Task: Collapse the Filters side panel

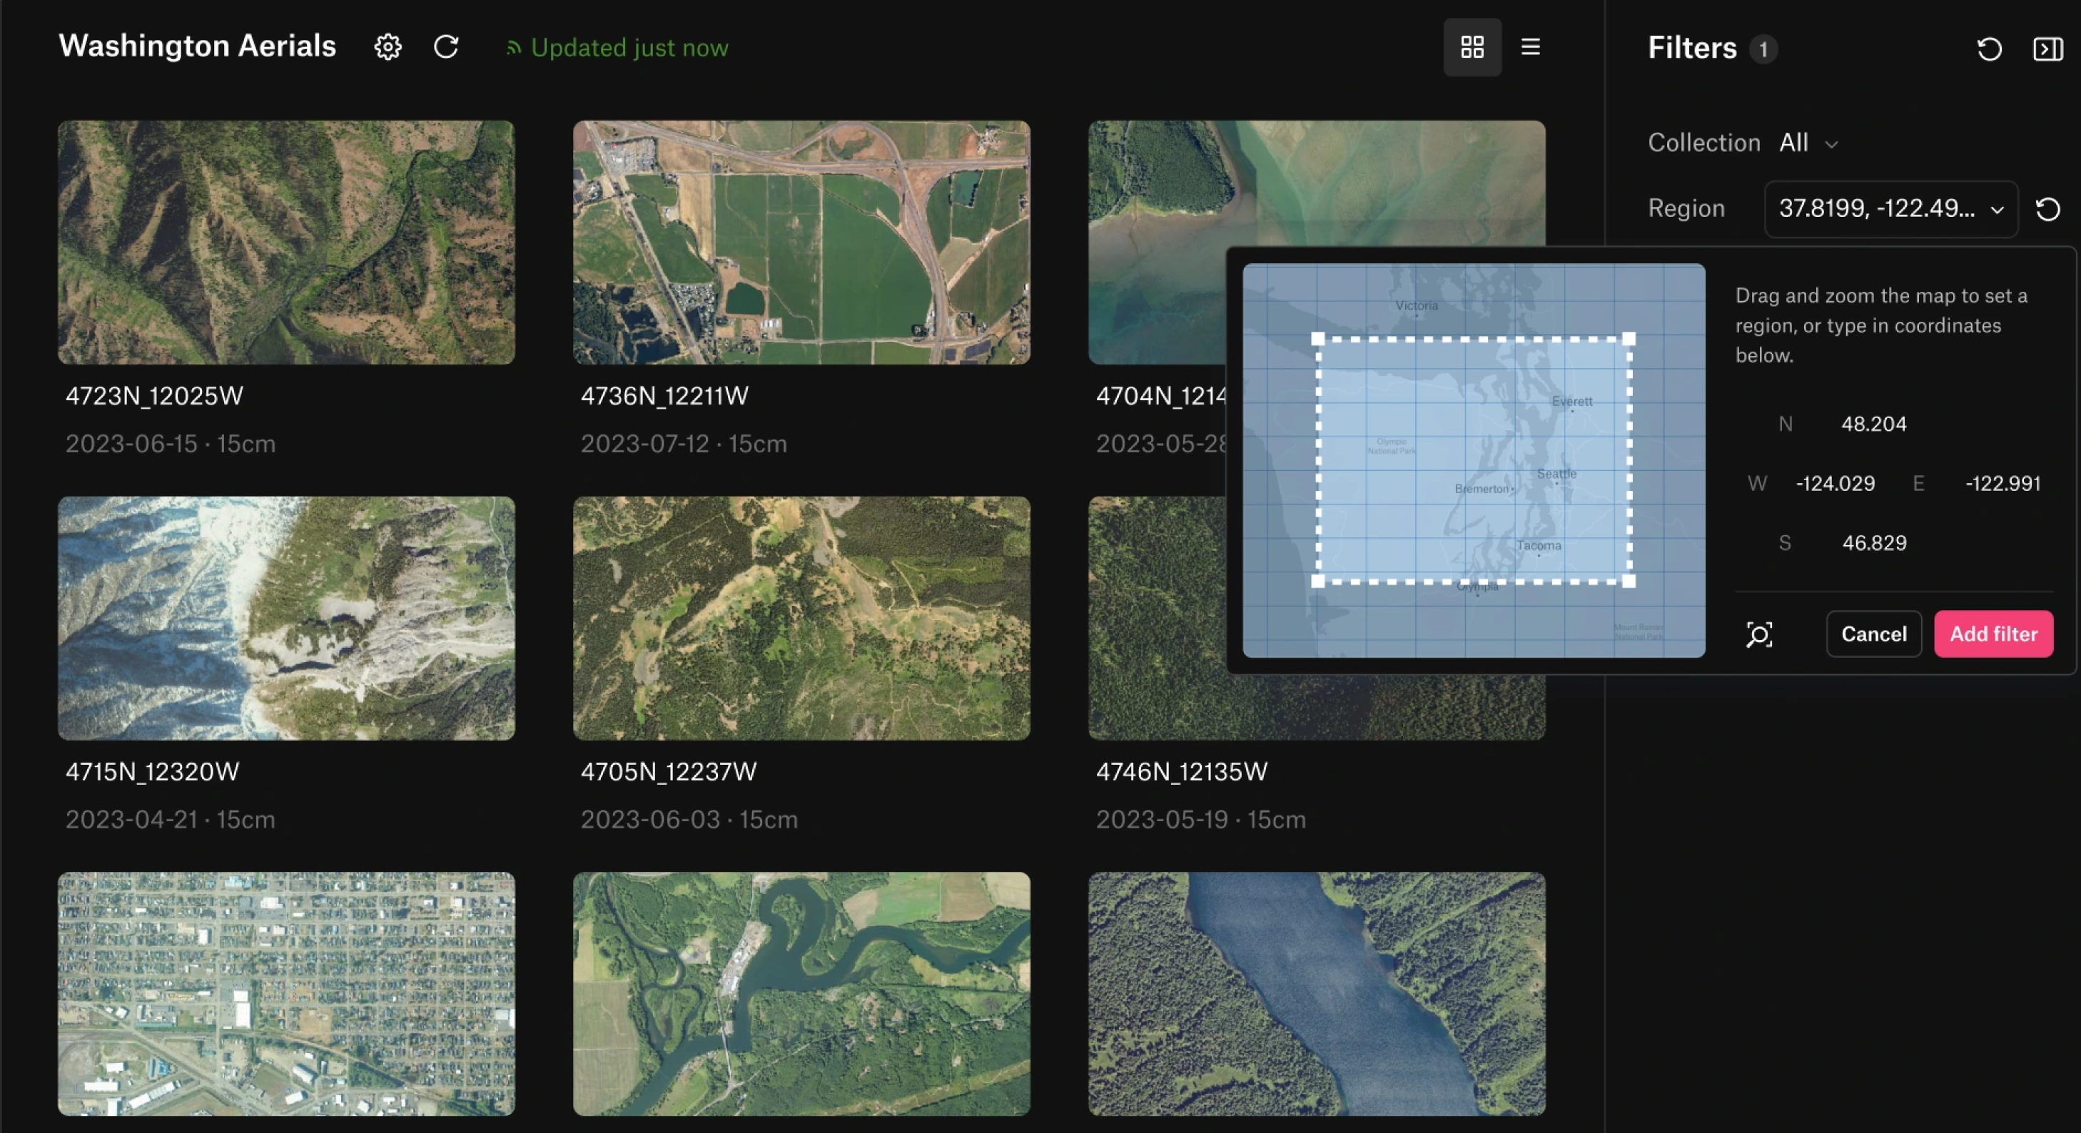Action: (2048, 49)
